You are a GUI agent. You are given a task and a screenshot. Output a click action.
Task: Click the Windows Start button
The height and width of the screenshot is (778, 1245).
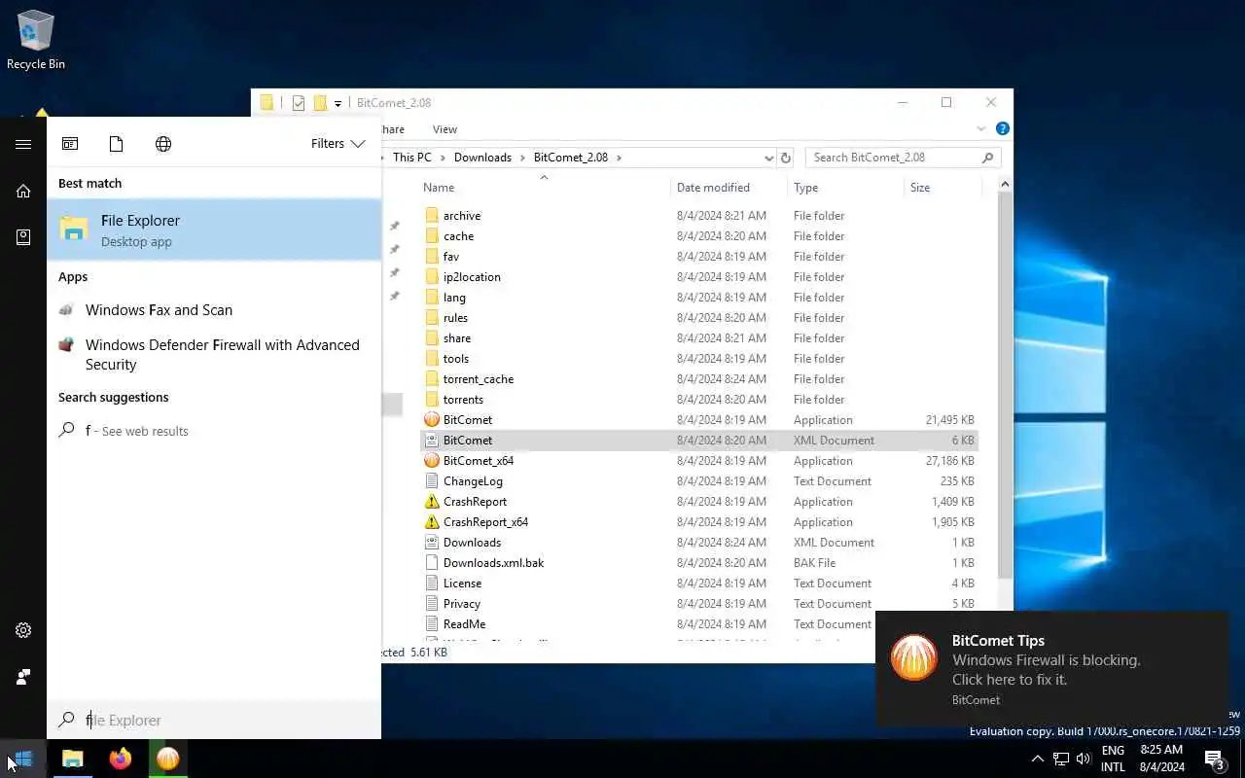(23, 759)
